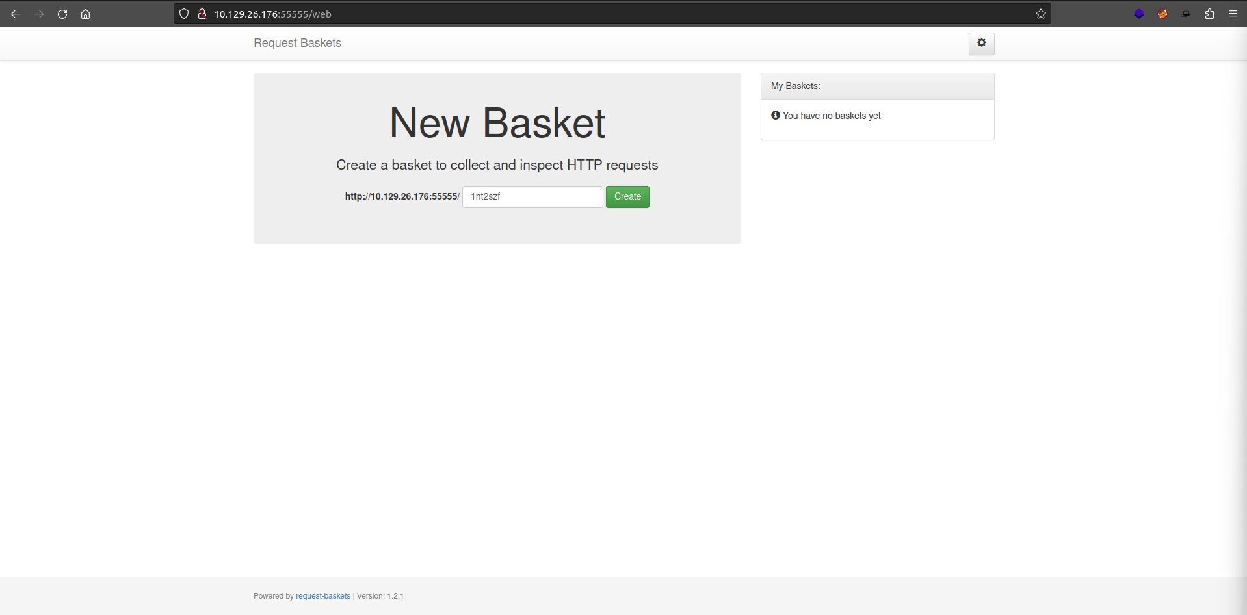This screenshot has width=1247, height=615.
Task: Click the Request Baskets navbar title
Action: [x=297, y=43]
